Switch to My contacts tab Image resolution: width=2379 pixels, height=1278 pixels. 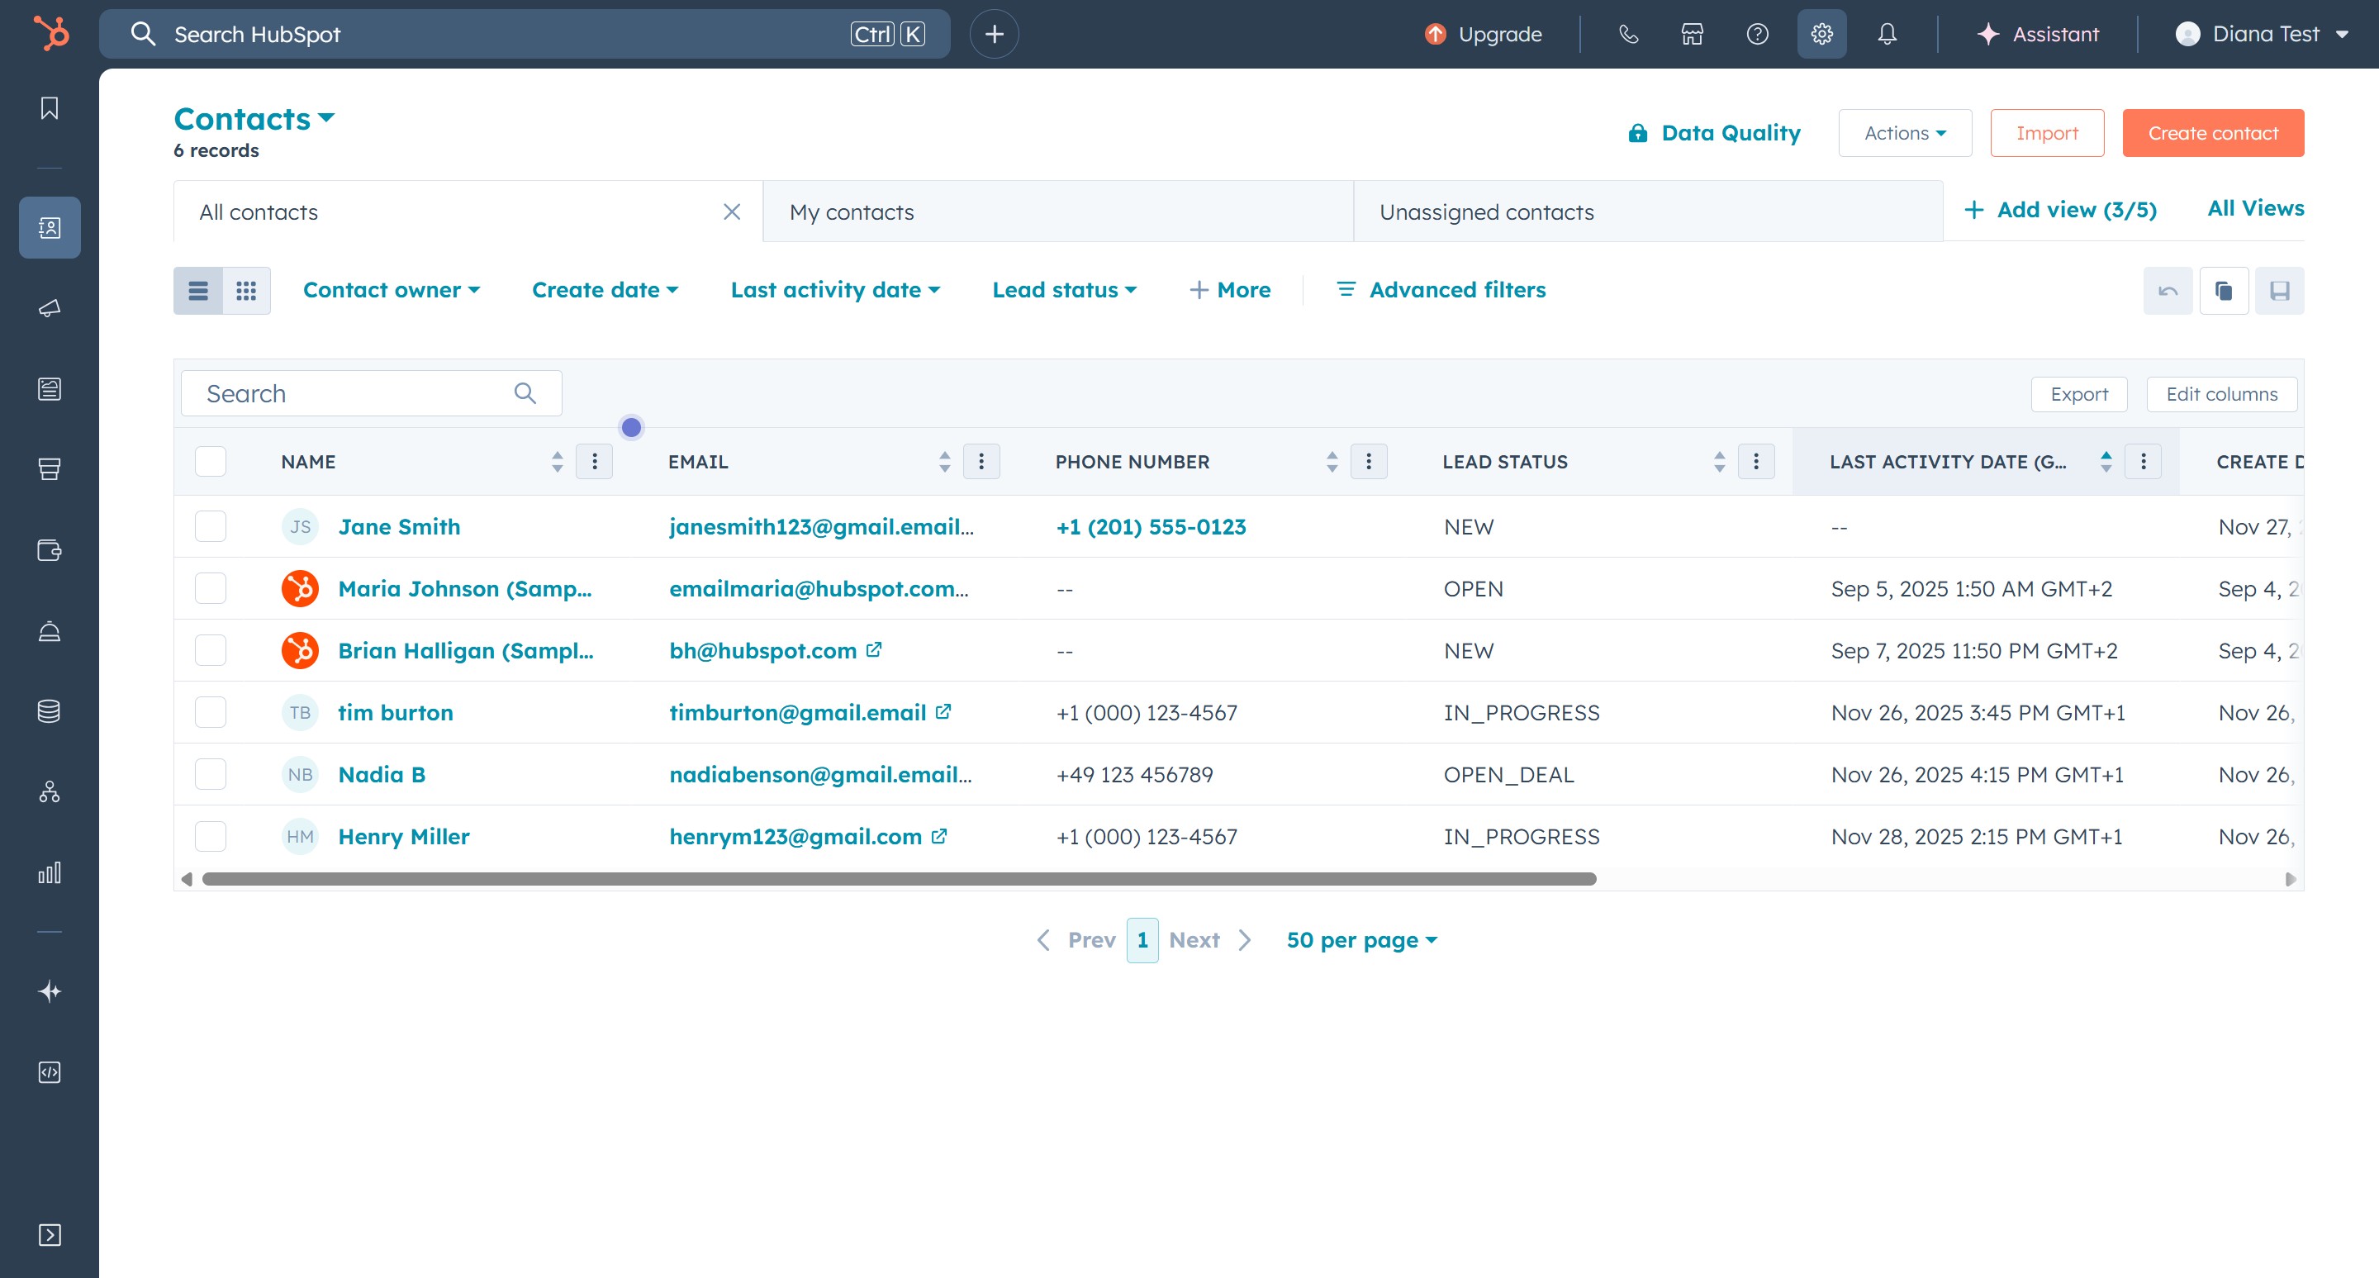[852, 212]
